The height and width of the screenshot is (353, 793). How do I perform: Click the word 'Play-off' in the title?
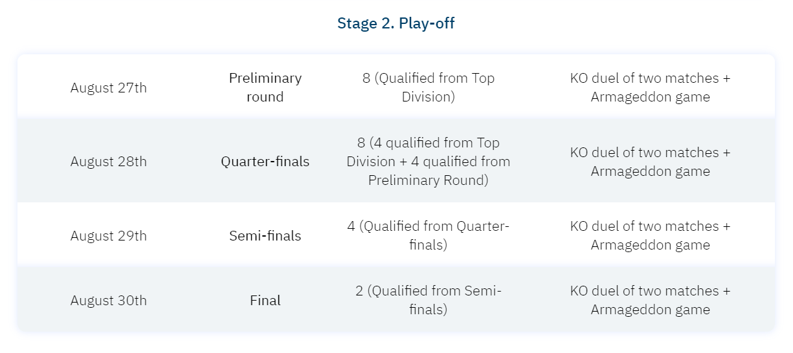pos(427,24)
